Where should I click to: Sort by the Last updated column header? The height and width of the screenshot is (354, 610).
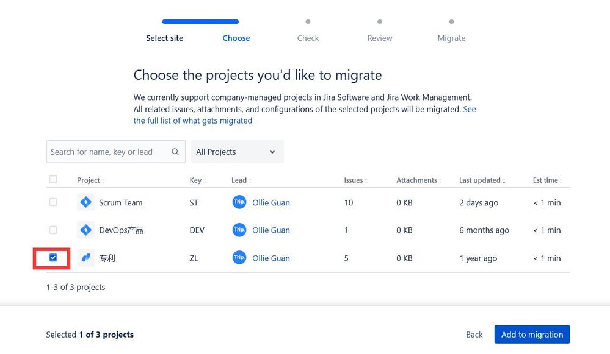[482, 180]
